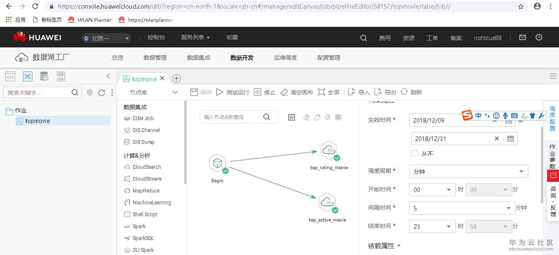Open the 开始时间 hour dropdown showing 00
The height and width of the screenshot is (255, 559).
tap(432, 190)
